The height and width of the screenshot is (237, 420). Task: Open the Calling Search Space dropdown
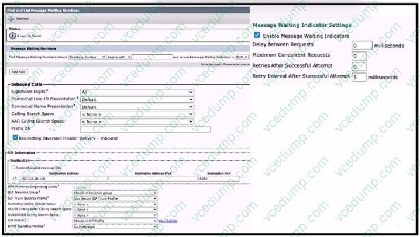point(136,114)
